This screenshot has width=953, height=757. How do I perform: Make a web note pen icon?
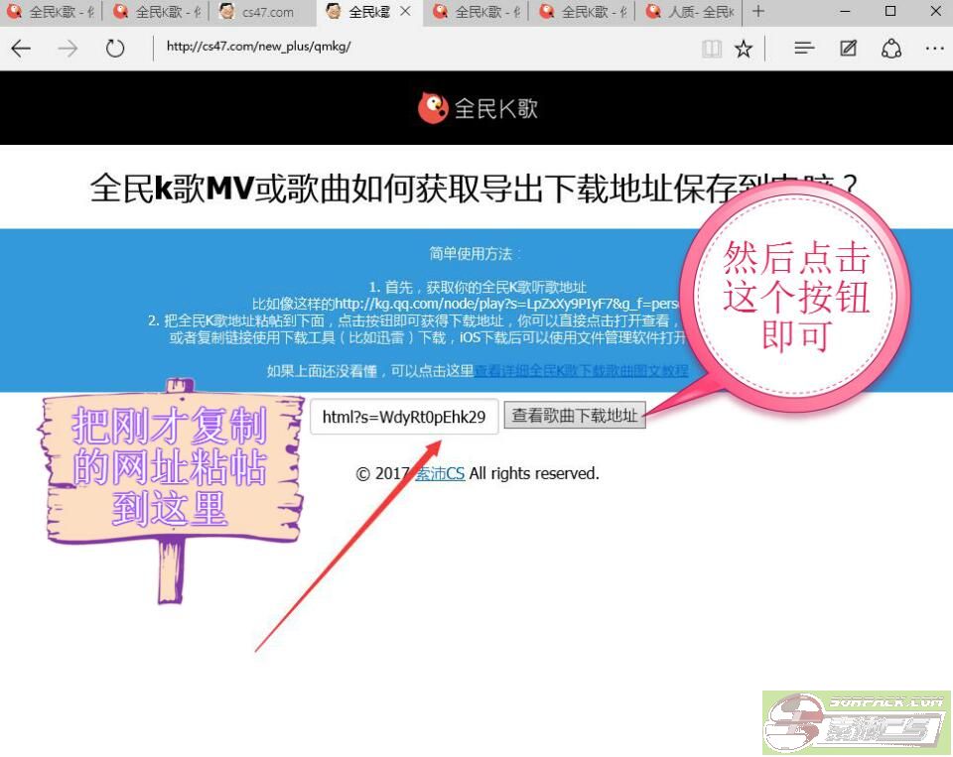(x=848, y=48)
